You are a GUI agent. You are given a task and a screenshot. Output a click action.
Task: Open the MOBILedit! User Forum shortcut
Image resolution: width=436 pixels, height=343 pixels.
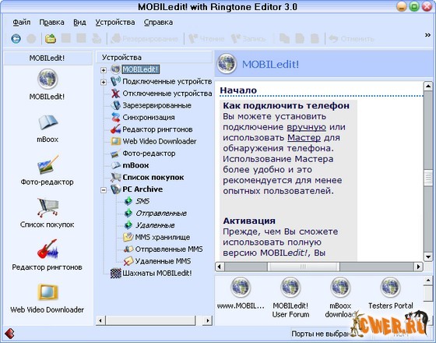(x=290, y=297)
